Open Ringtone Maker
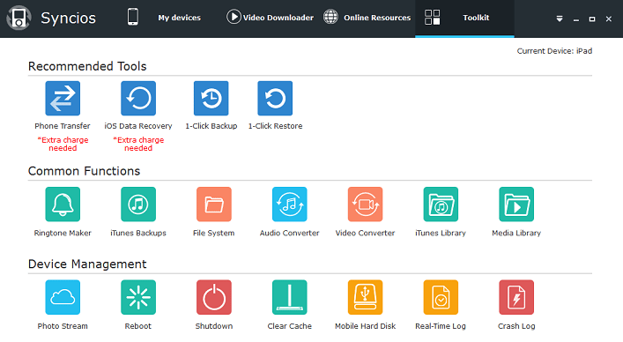The height and width of the screenshot is (342, 623). point(63,204)
